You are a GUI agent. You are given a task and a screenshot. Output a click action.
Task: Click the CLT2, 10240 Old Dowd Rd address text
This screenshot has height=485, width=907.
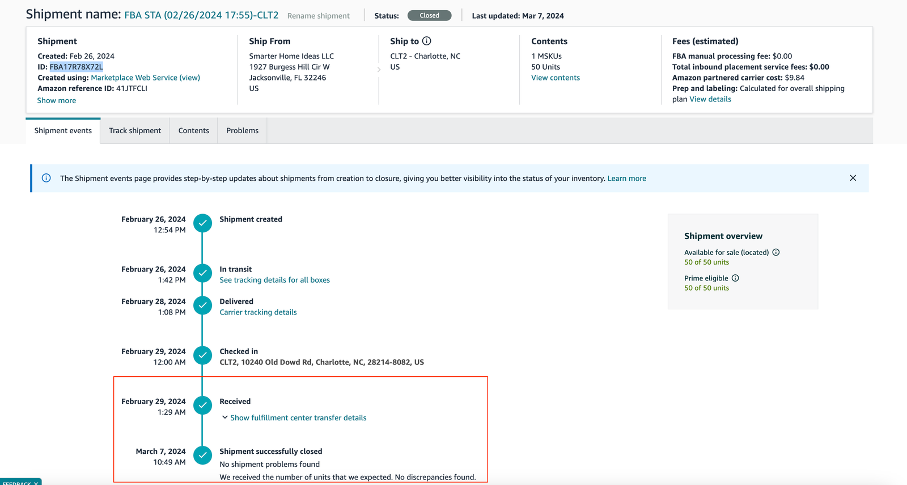[x=321, y=362]
